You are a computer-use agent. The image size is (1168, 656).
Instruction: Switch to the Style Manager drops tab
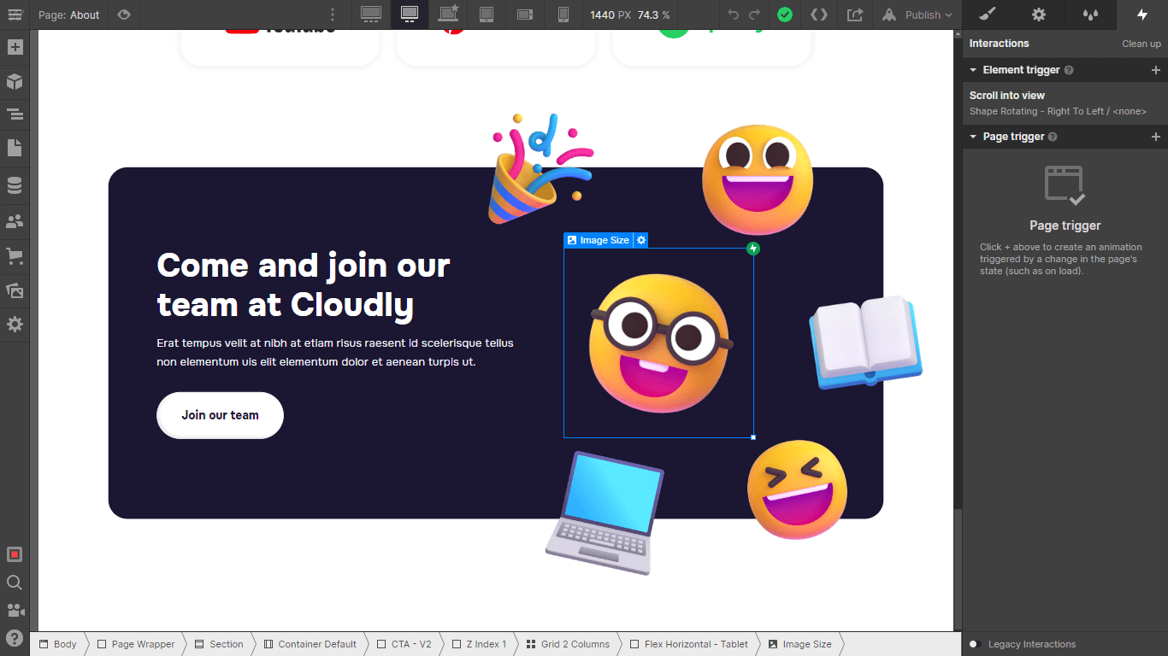(1090, 15)
